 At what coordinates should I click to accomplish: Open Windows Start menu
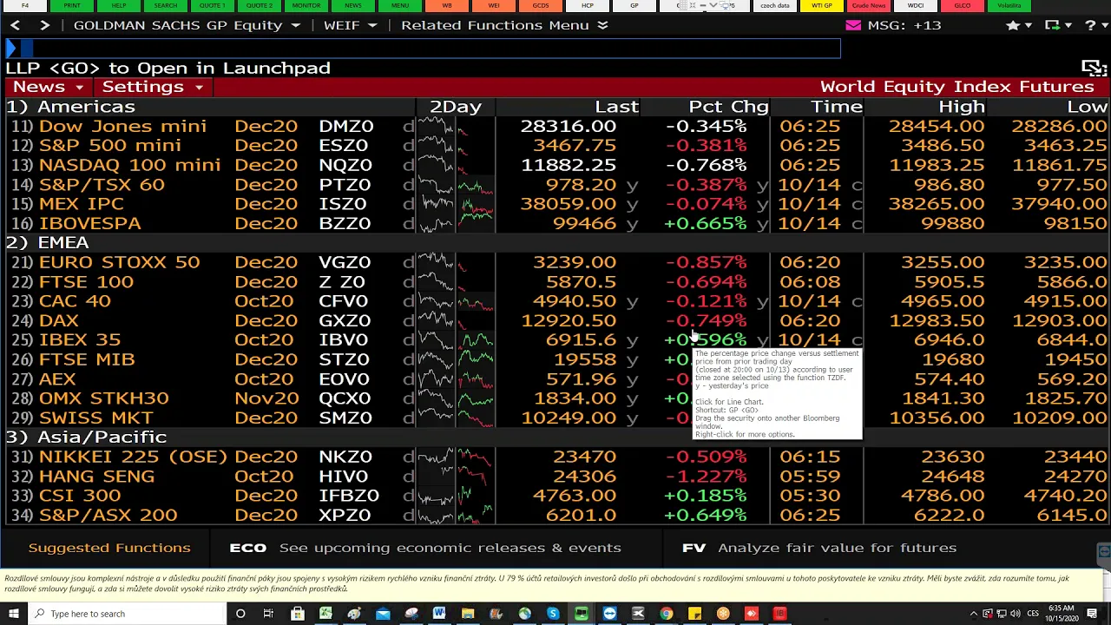point(14,614)
